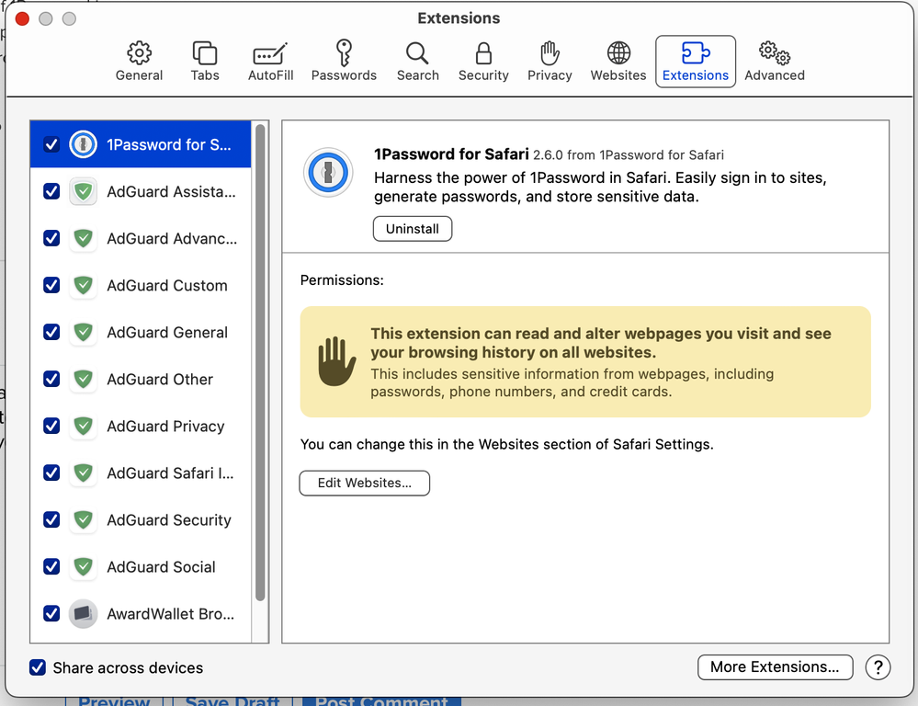The width and height of the screenshot is (918, 706).
Task: Open the AutoFill pencil icon
Action: [x=270, y=53]
